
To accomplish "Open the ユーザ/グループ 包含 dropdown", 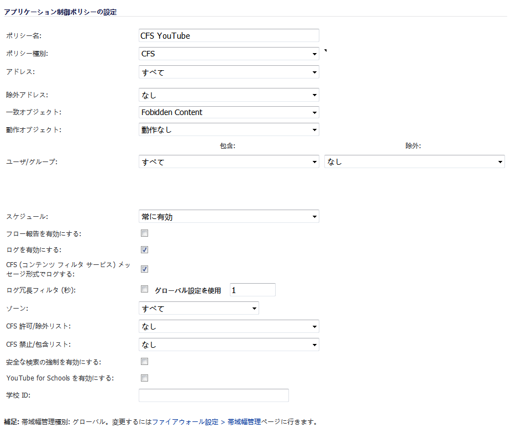I will [x=229, y=162].
